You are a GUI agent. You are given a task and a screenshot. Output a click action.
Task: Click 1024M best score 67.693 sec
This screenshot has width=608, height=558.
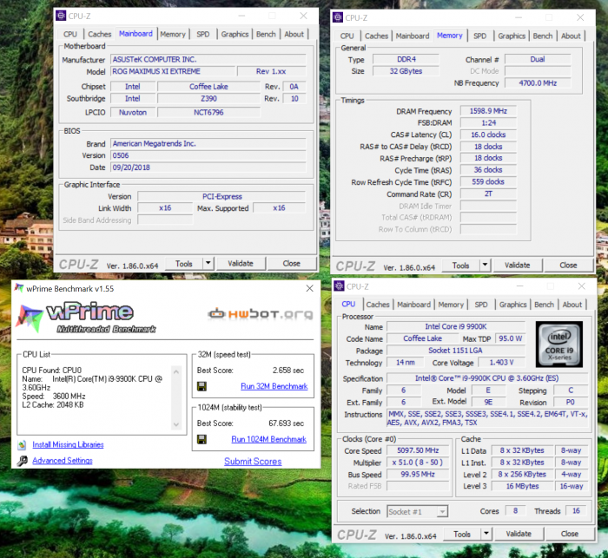tap(286, 423)
